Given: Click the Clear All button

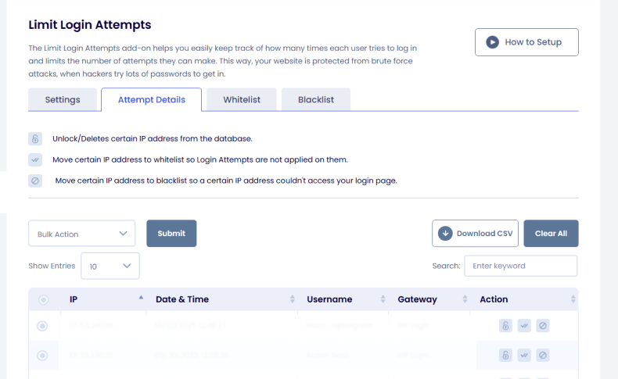Looking at the screenshot, I should (551, 234).
